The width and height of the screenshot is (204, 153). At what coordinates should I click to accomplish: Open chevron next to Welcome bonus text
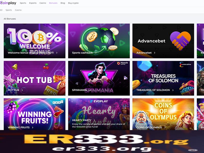(x=57, y=53)
